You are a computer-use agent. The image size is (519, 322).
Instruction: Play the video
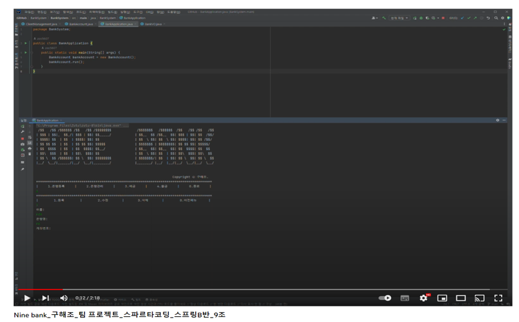pyautogui.click(x=27, y=298)
